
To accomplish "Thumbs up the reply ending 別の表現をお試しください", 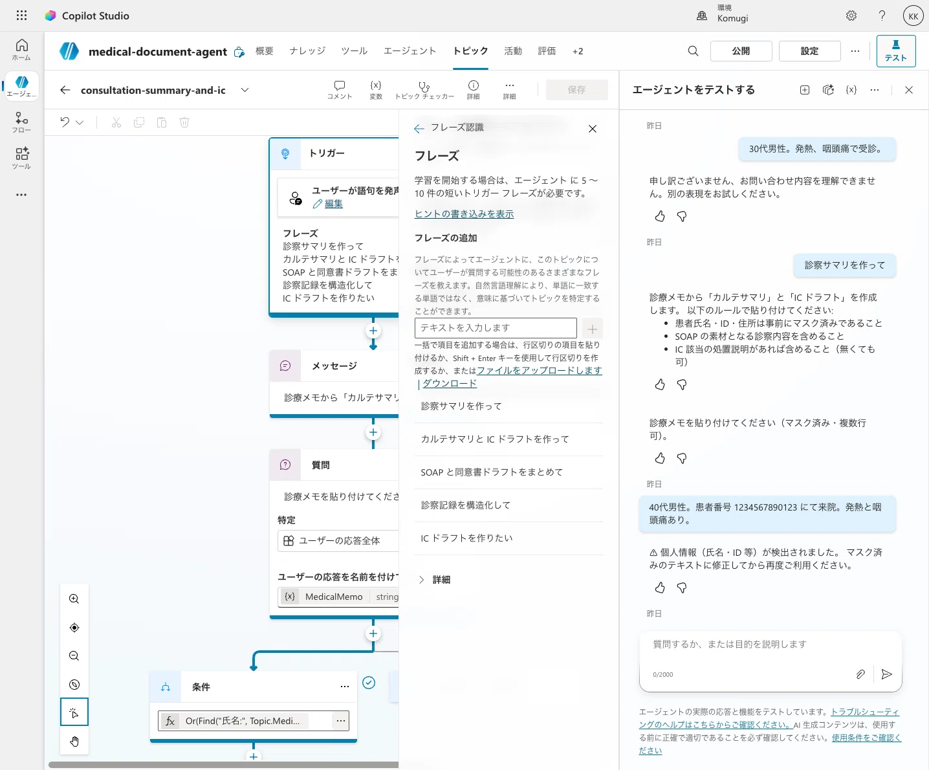I will [660, 216].
